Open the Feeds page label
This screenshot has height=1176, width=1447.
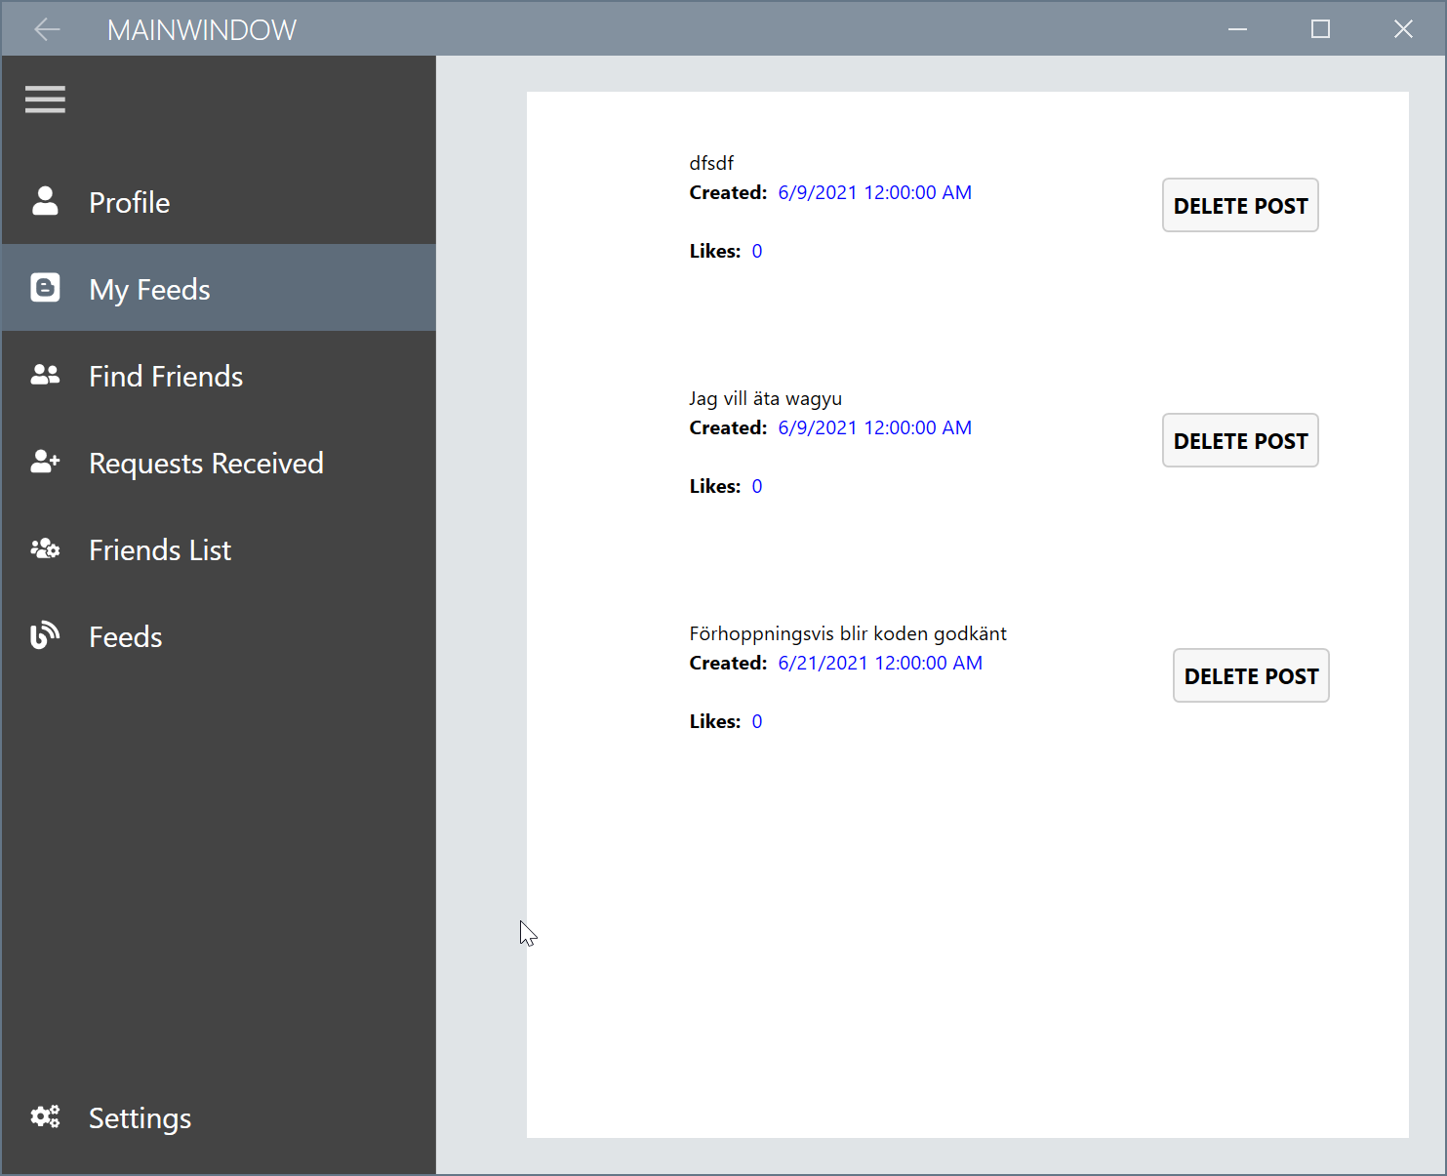pyautogui.click(x=126, y=636)
